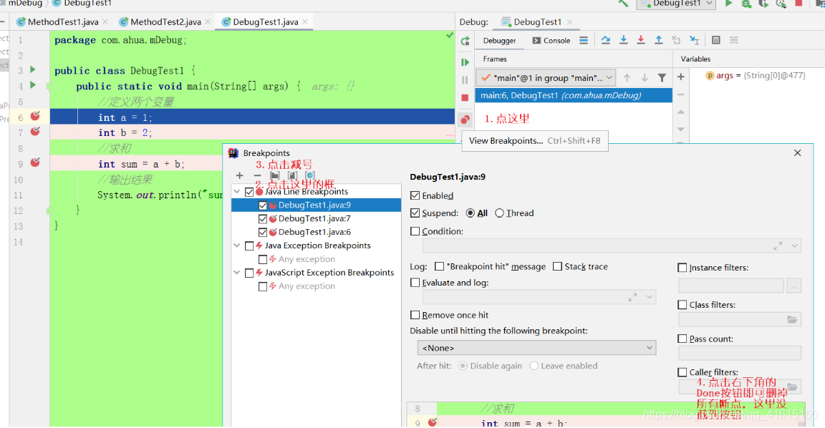Open Condition field history dropdown arrow

794,246
